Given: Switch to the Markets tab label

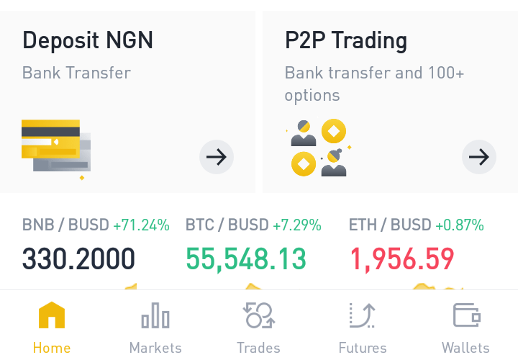Looking at the screenshot, I should pyautogui.click(x=155, y=348).
